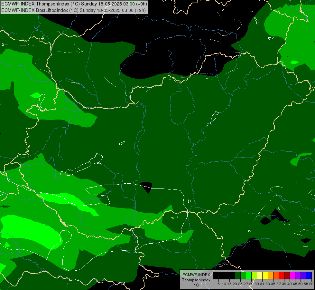Screen dimensions: 315x290
Task: Click the purple 45–50 legend swatch
Action: (x=298, y=275)
